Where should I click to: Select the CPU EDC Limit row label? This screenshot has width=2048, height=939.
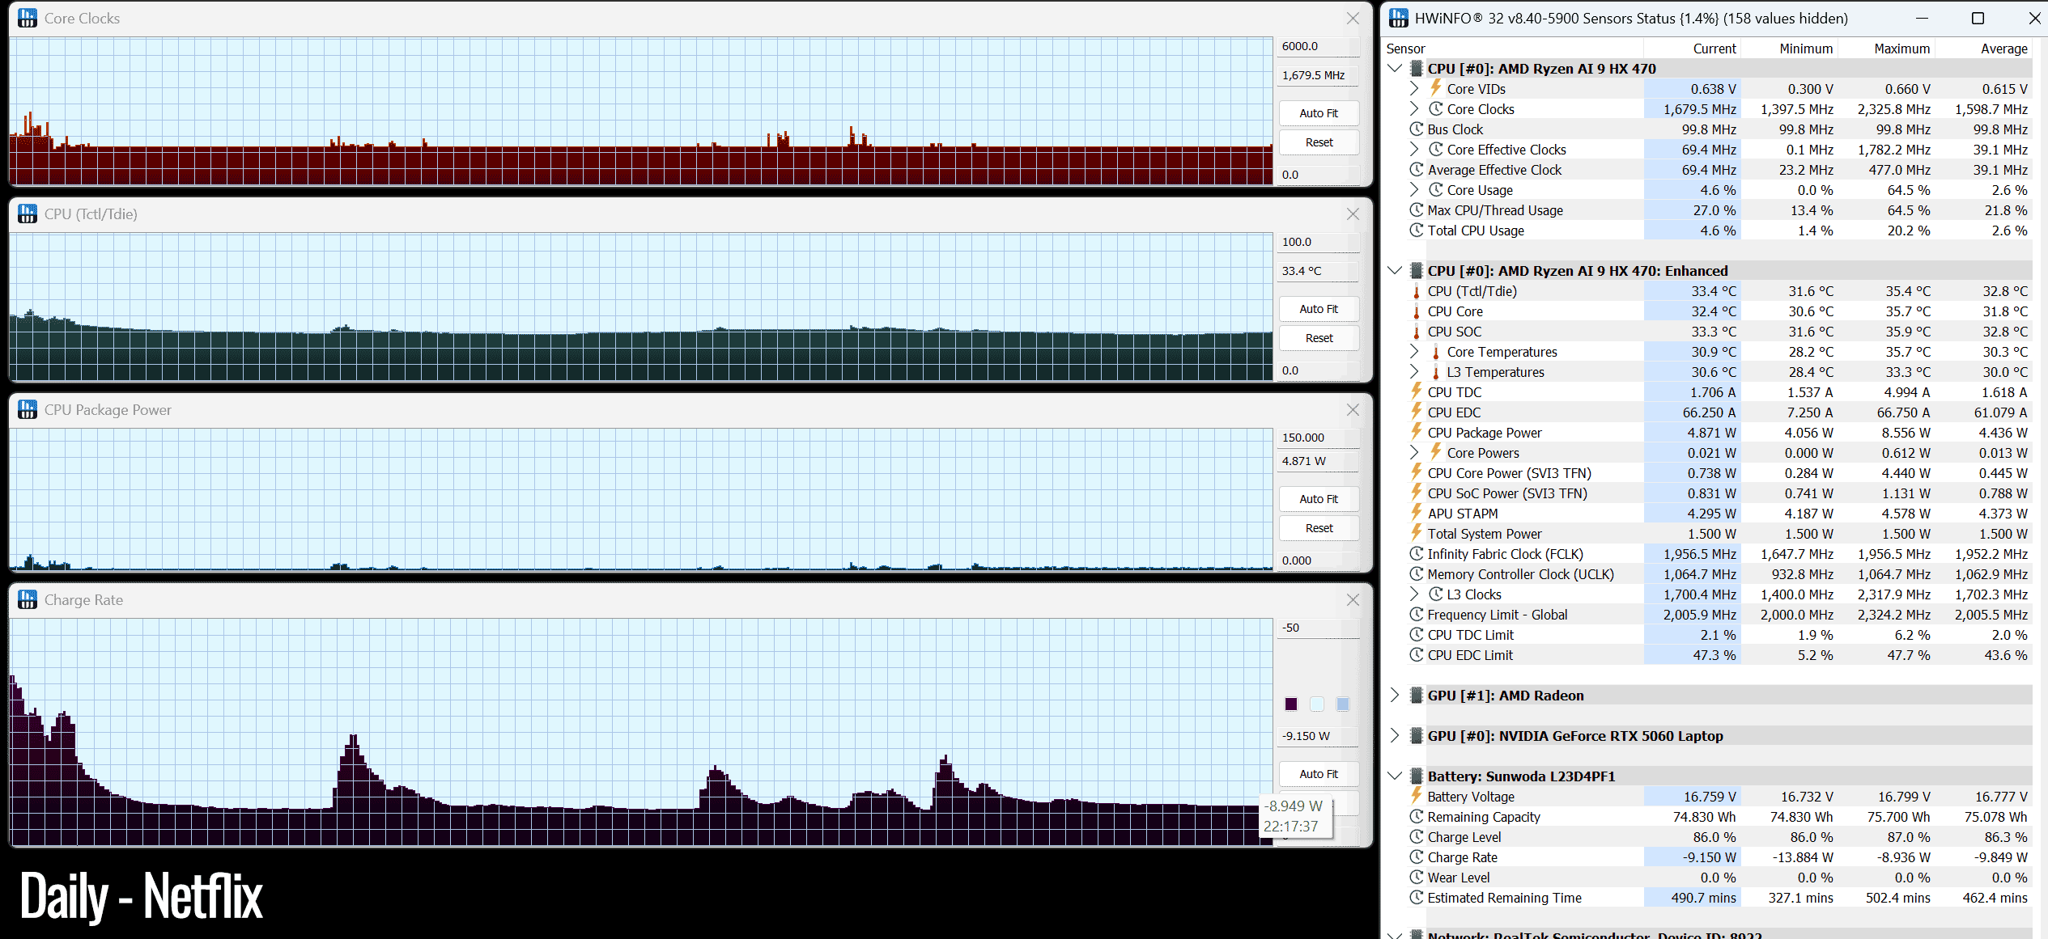[x=1470, y=655]
